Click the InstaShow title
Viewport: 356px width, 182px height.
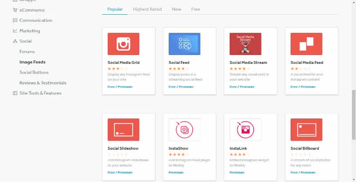coord(178,148)
